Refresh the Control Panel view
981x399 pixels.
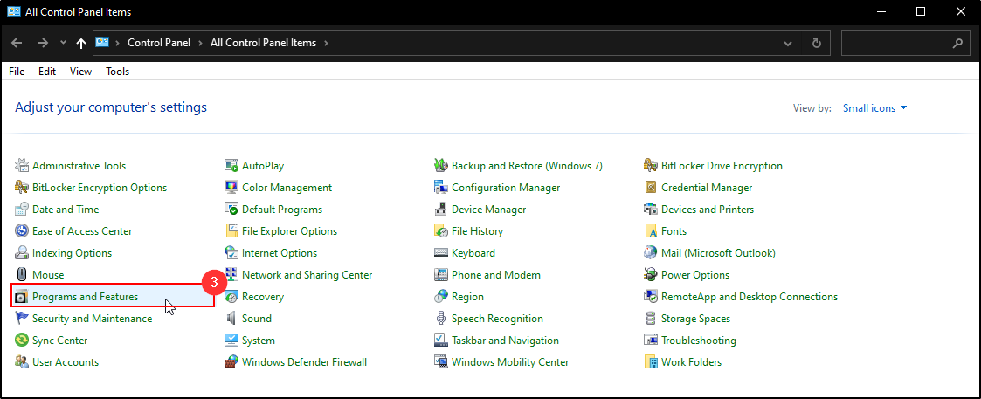(816, 43)
